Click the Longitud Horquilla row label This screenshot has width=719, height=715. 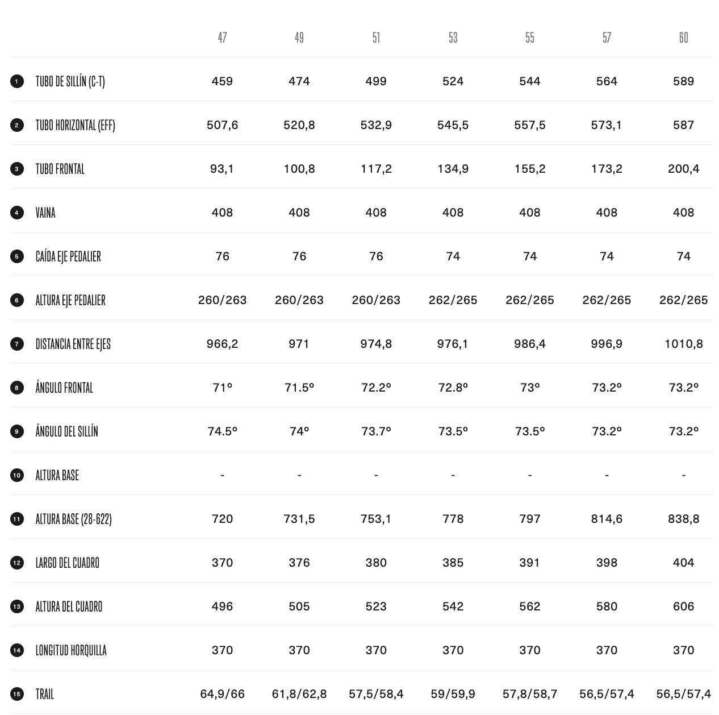71,650
